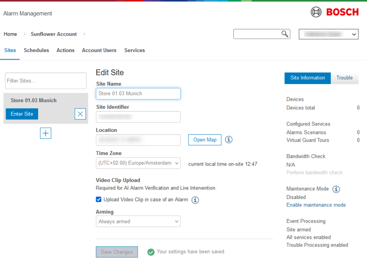Image resolution: width=367 pixels, height=278 pixels.
Task: Open the Account Users tab
Action: [x=99, y=50]
